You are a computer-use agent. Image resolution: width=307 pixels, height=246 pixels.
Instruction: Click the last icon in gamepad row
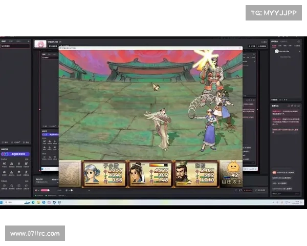click(x=26, y=172)
